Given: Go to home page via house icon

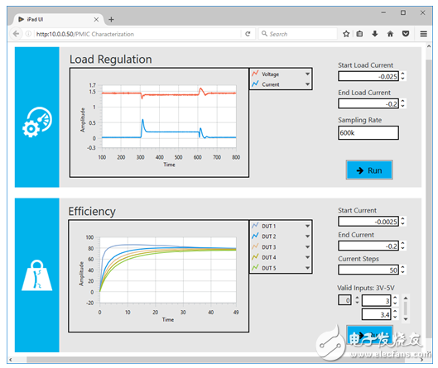Looking at the screenshot, I should 390,34.
